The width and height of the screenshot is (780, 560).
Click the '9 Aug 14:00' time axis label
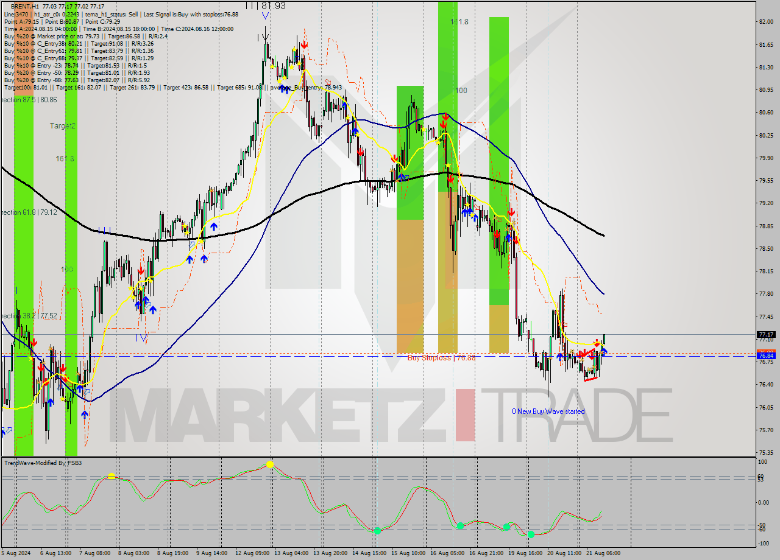[x=211, y=553]
